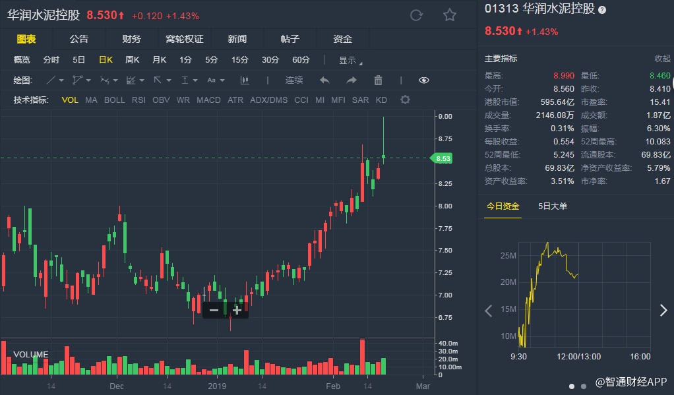Open the 帖子 posts tab
Image resolution: width=674 pixels, height=395 pixels.
pos(290,39)
